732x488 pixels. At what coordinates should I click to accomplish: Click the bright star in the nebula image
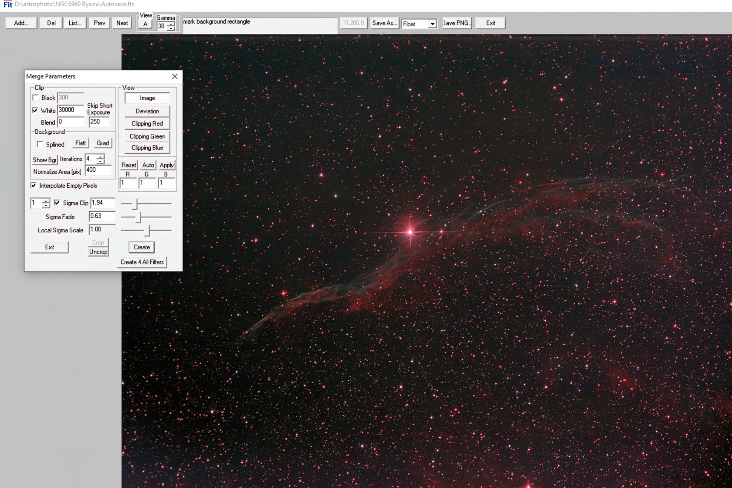click(x=410, y=232)
